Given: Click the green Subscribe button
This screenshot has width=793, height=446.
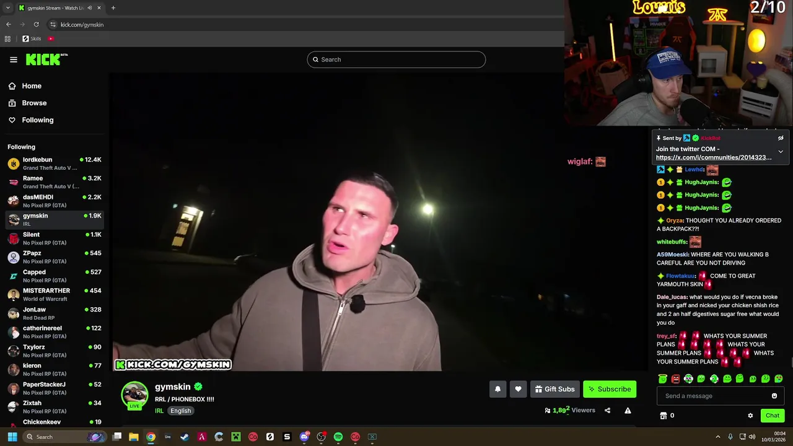Looking at the screenshot, I should [610, 389].
